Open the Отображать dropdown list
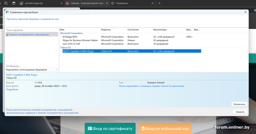 coord(32,70)
